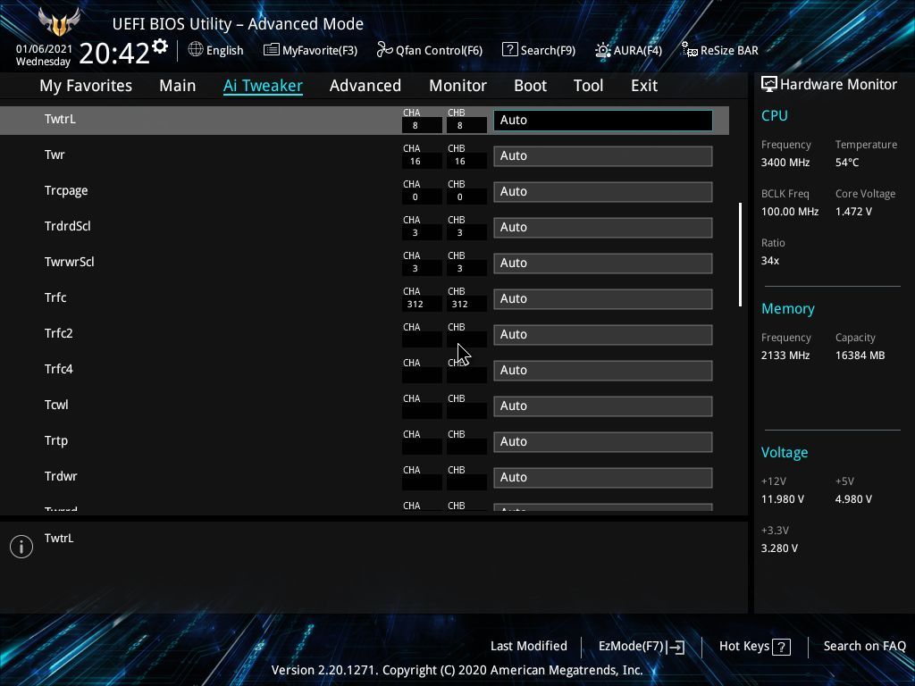The height and width of the screenshot is (686, 915).
Task: Click TwtrL CHA value 8
Action: 422,125
